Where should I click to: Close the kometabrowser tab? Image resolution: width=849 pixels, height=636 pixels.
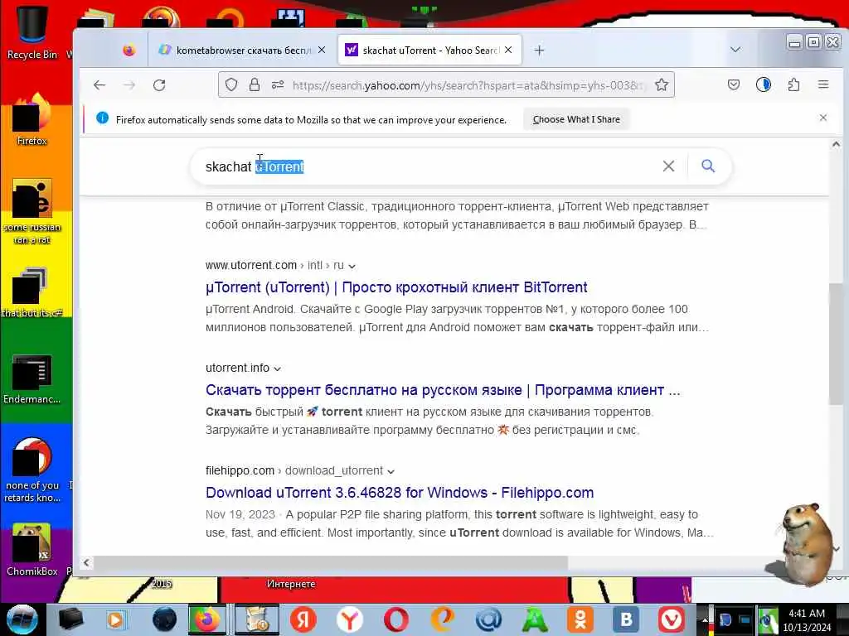tap(322, 50)
